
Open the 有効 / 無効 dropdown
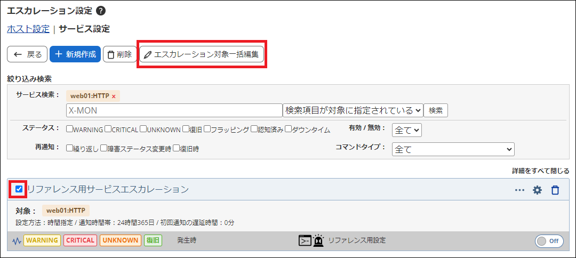coord(406,130)
